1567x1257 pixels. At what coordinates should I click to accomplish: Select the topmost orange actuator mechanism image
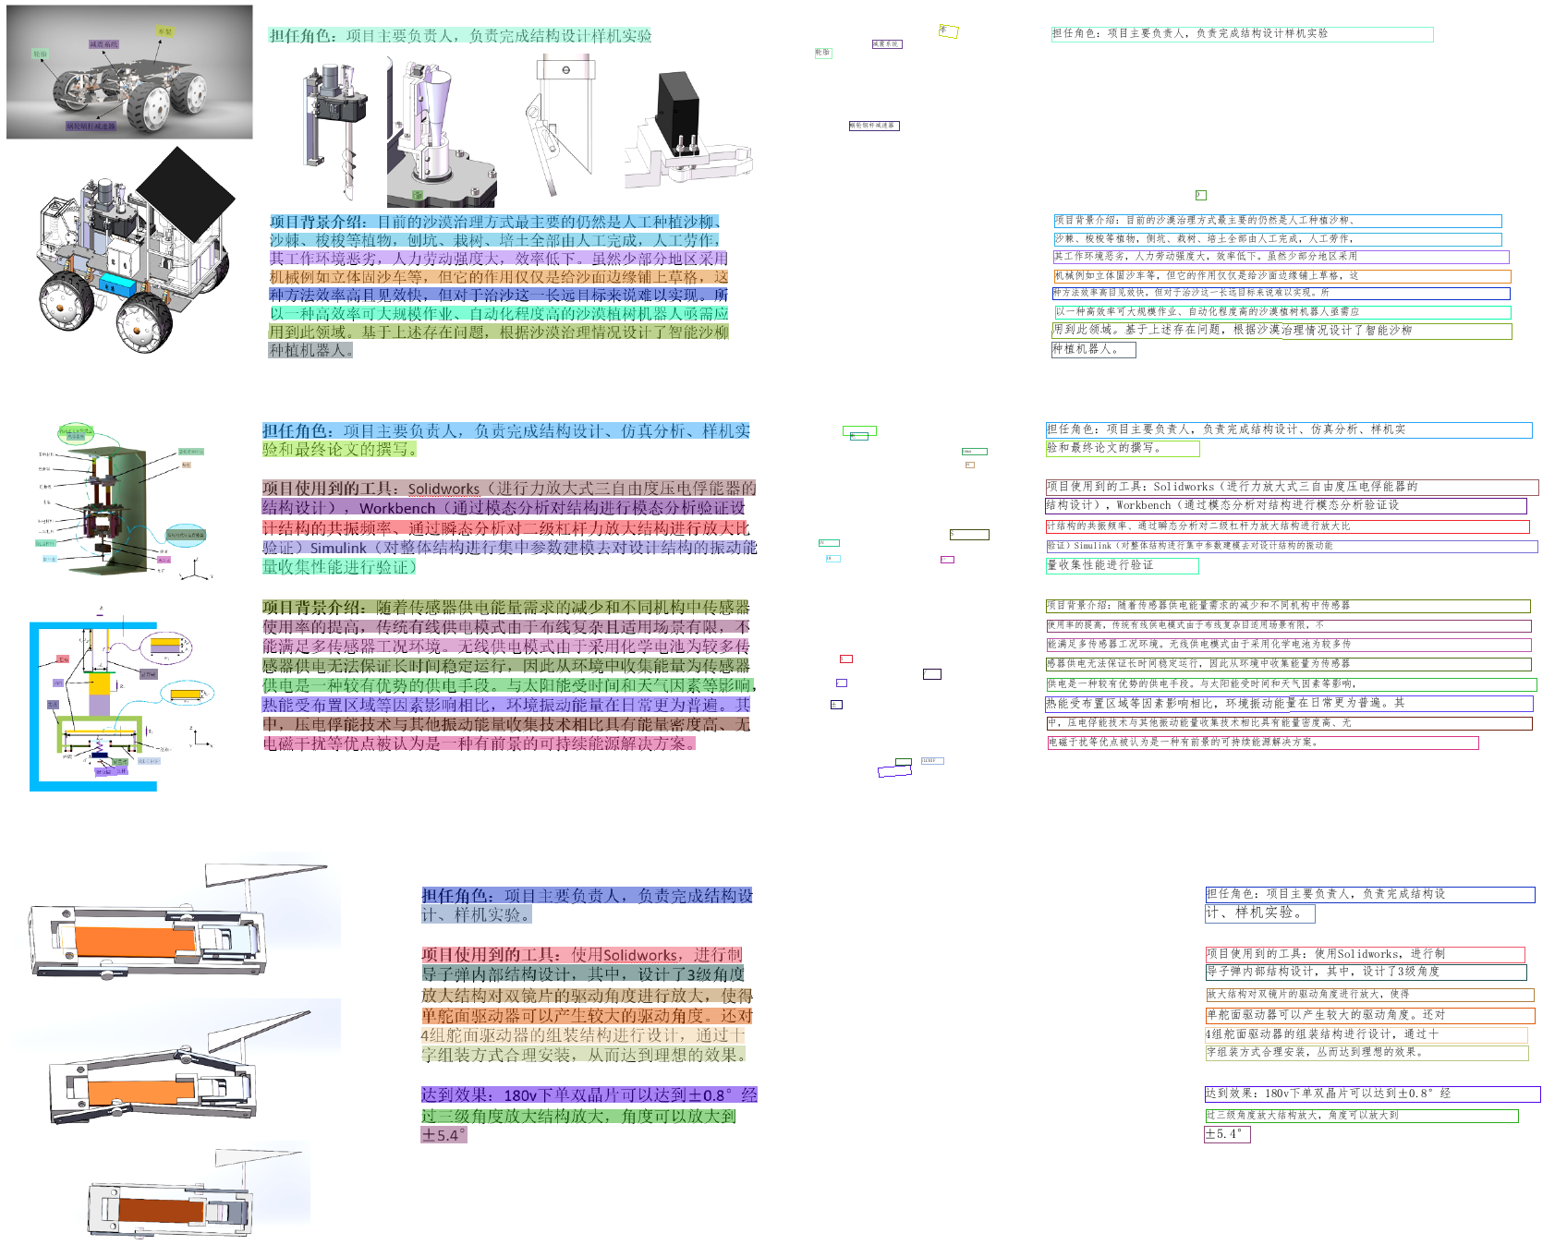coord(176,924)
